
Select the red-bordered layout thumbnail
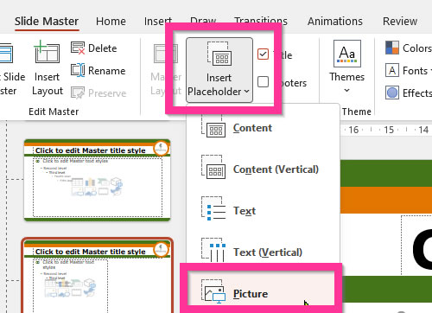98,275
